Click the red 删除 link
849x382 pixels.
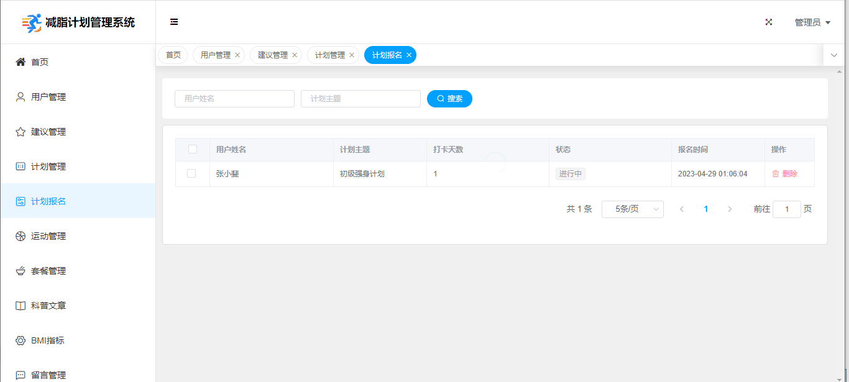point(784,174)
